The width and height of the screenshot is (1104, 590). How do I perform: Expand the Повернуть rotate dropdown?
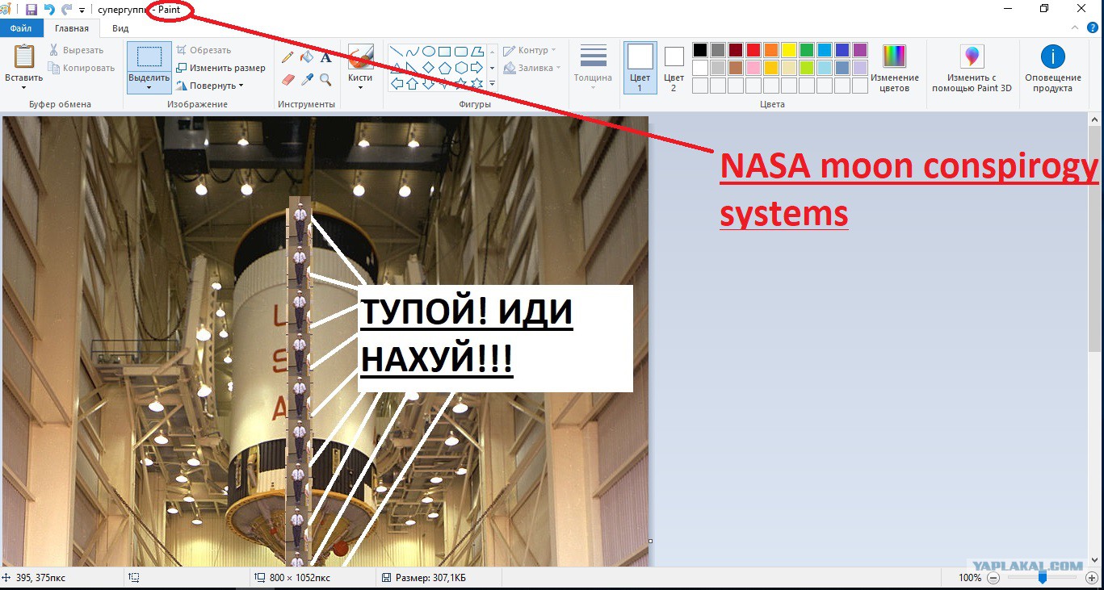[x=210, y=86]
